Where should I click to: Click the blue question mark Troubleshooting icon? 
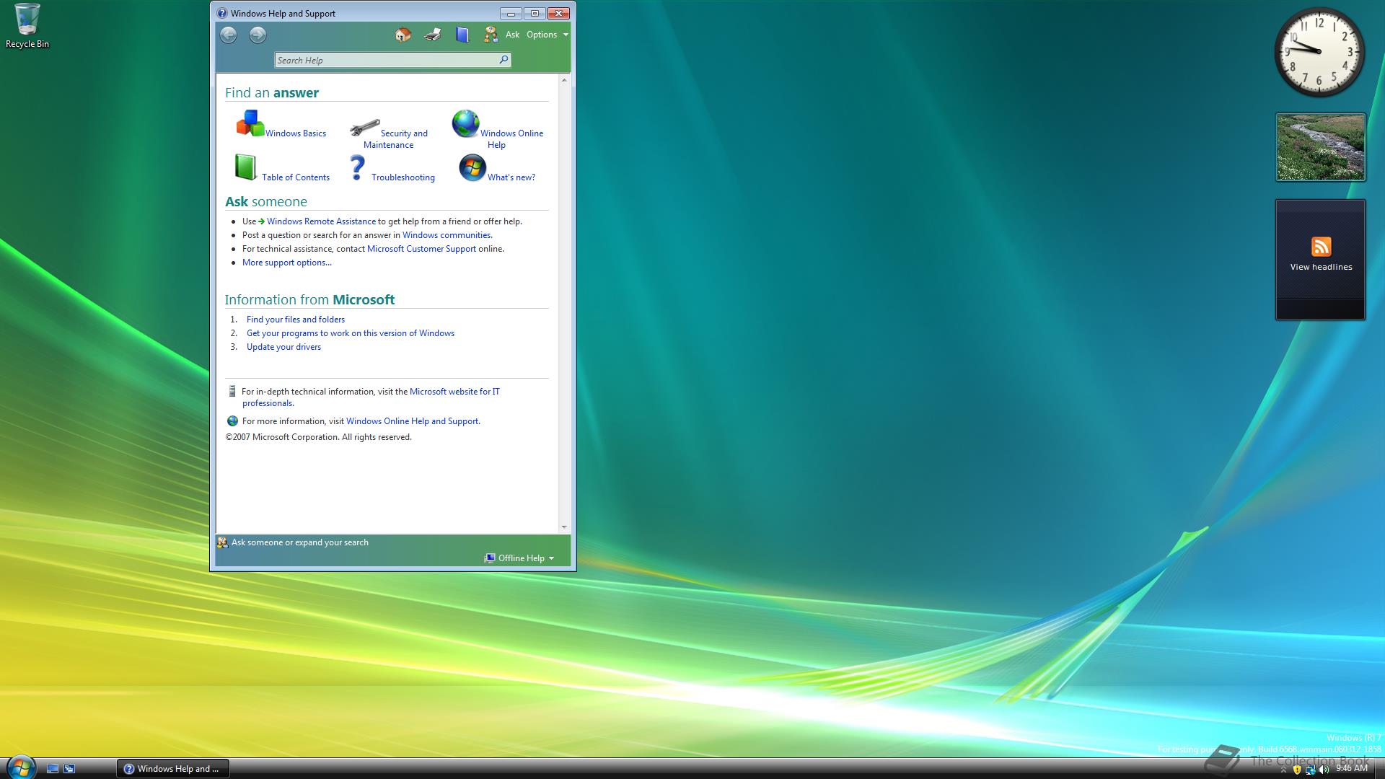pyautogui.click(x=357, y=167)
